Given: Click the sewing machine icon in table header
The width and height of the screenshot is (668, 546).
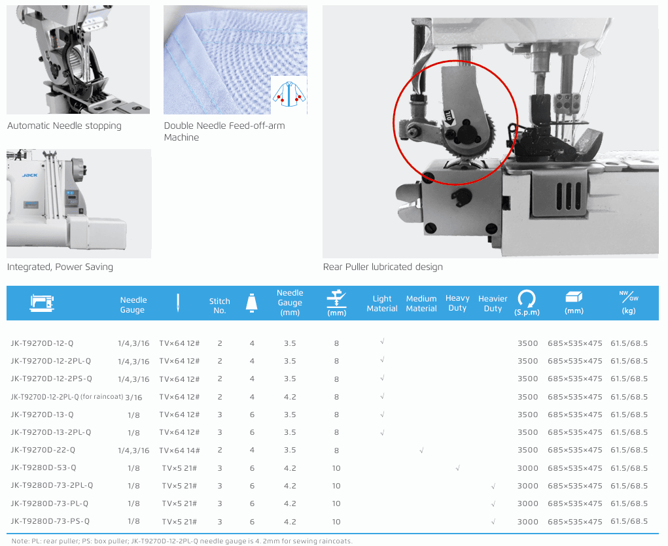Looking at the screenshot, I should [42, 302].
